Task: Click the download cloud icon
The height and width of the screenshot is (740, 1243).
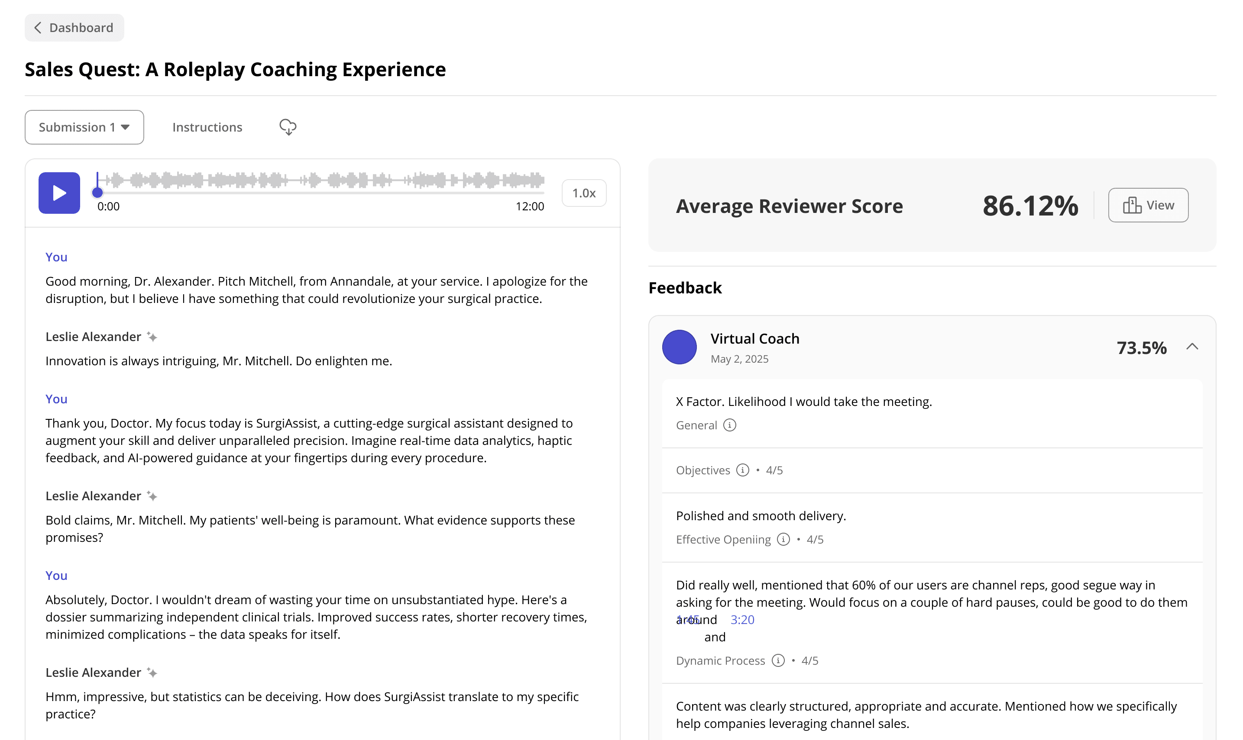Action: (288, 127)
